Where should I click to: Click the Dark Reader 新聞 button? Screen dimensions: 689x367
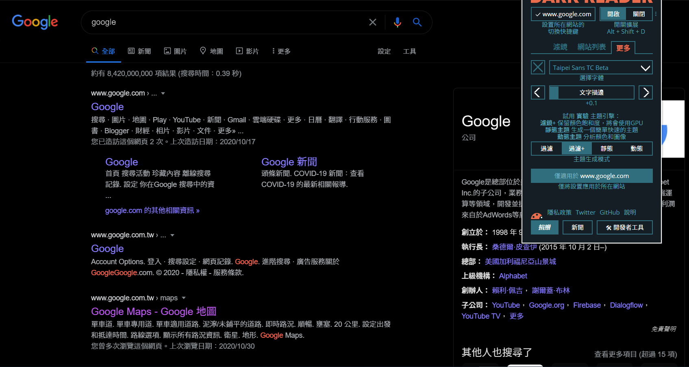pos(577,228)
